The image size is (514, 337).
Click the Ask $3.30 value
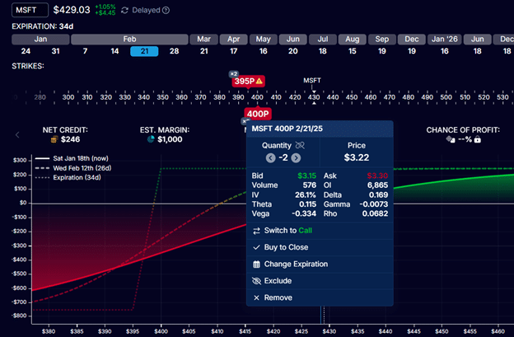[377, 176]
